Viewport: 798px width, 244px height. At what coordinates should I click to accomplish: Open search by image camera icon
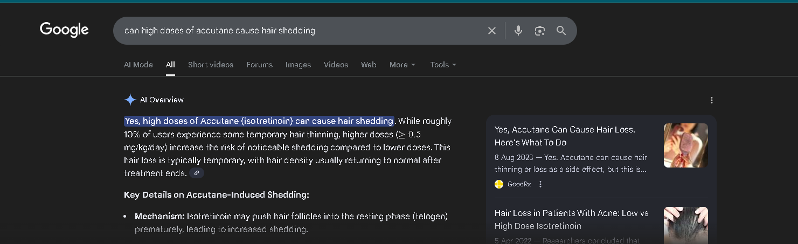pyautogui.click(x=540, y=31)
